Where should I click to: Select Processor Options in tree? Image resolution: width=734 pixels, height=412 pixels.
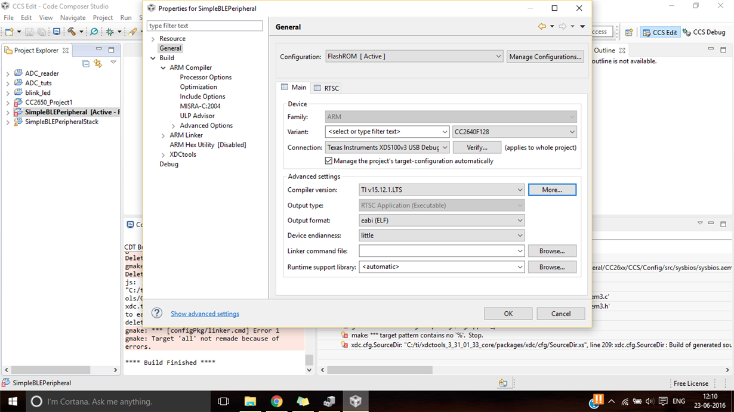point(206,78)
